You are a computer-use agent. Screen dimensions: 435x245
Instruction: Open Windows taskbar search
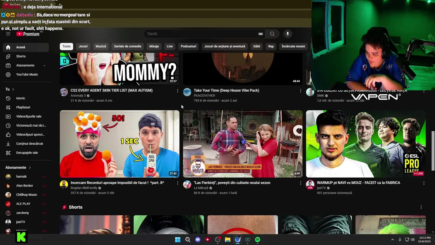click(188, 240)
